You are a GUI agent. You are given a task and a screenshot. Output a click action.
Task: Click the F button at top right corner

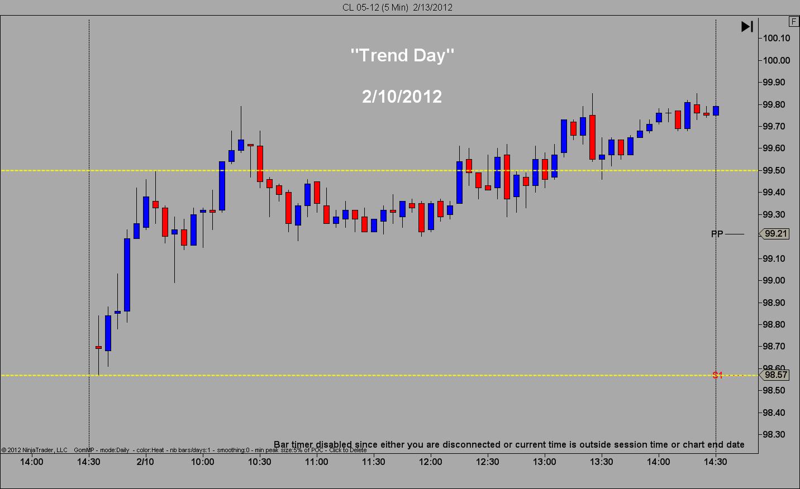point(794,22)
